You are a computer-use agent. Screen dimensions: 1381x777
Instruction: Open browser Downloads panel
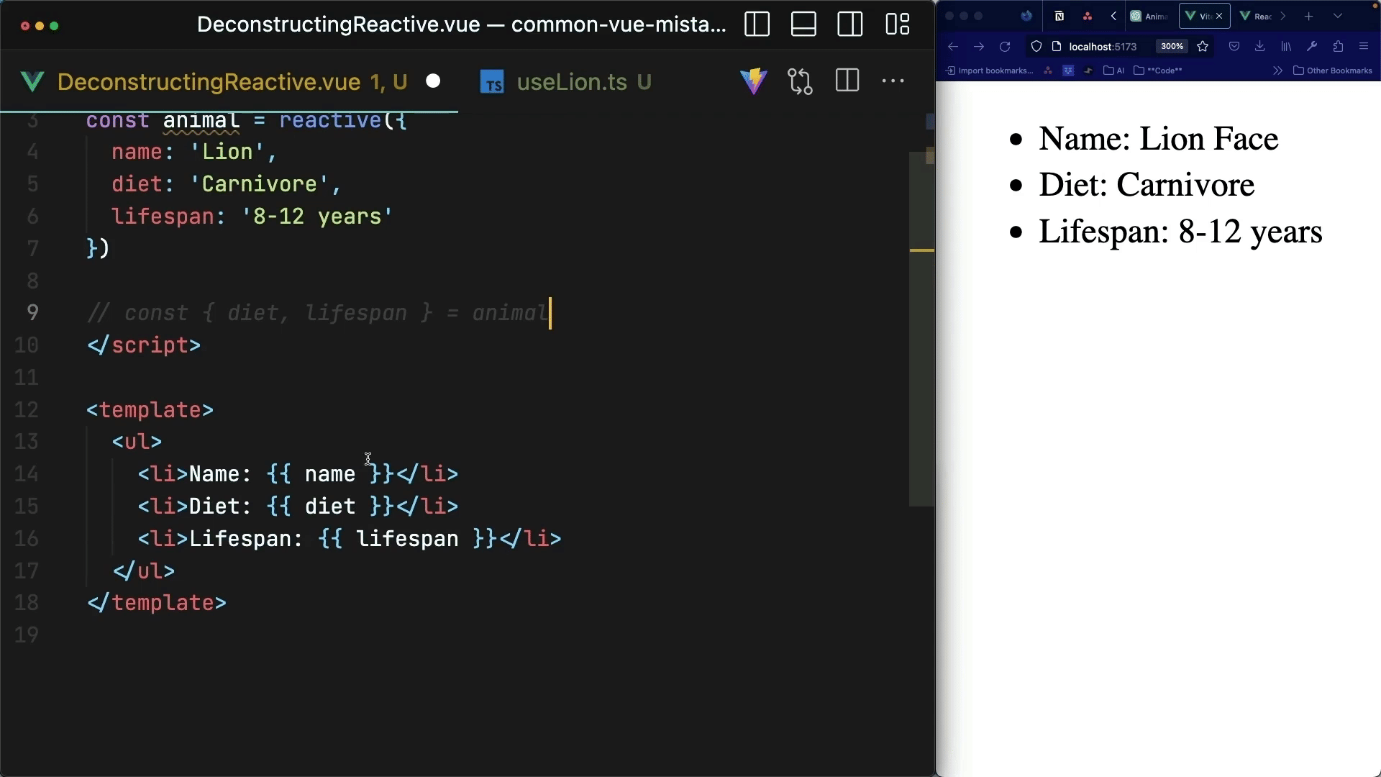pos(1260,47)
